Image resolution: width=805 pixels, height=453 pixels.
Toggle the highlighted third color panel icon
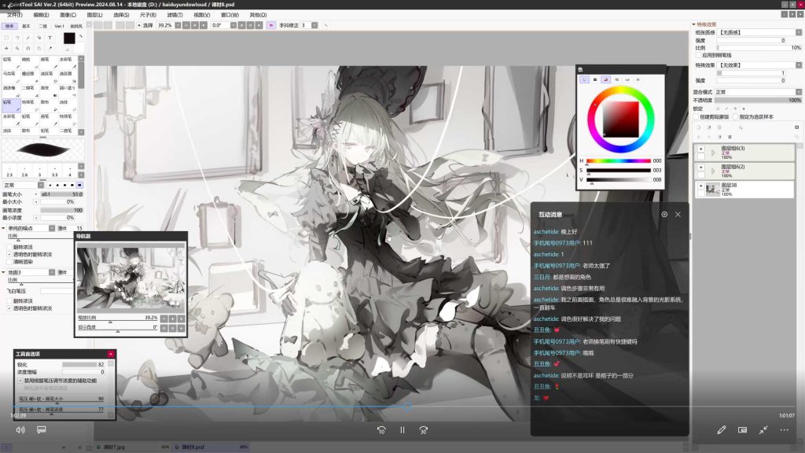[x=606, y=79]
